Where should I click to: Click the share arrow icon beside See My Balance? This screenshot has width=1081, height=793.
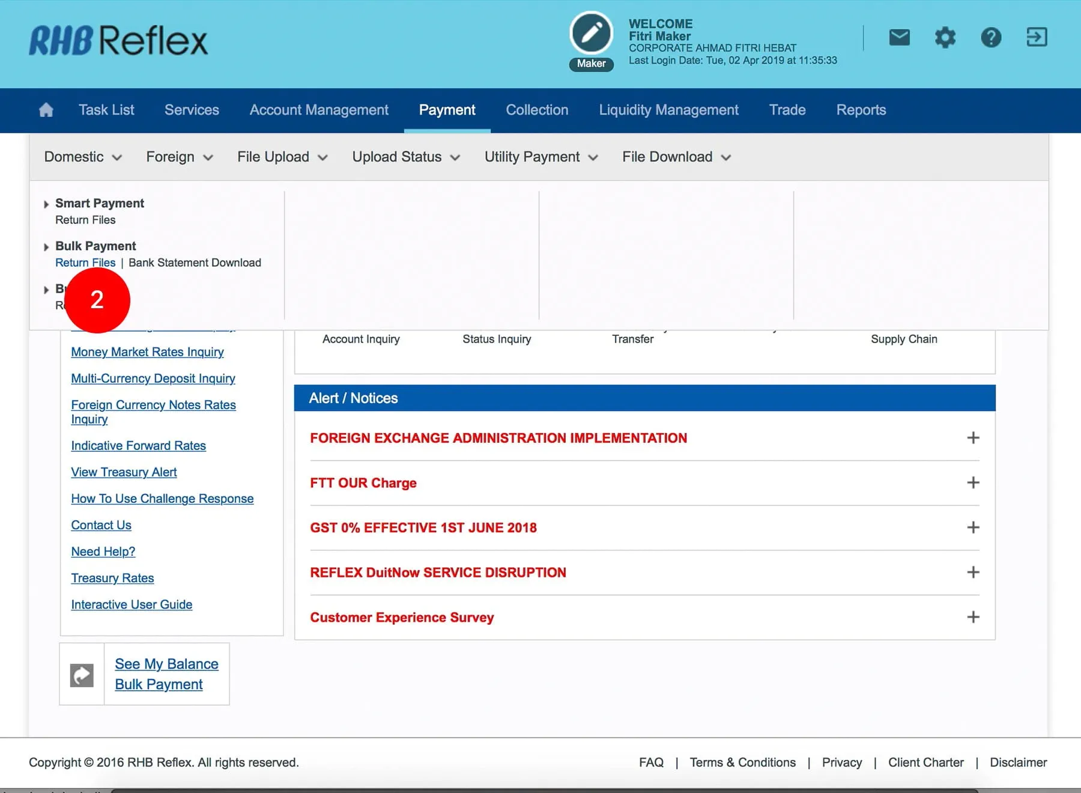point(82,675)
